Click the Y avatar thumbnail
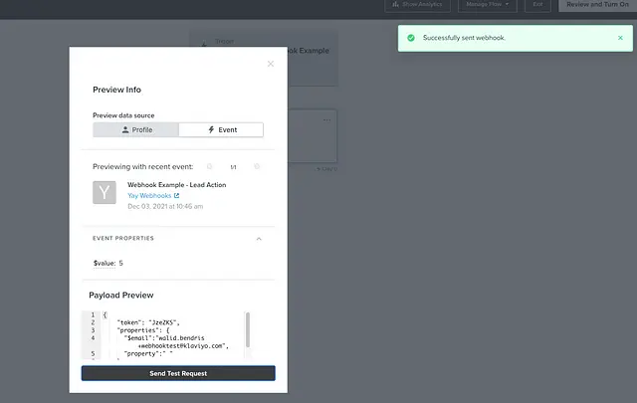Image resolution: width=637 pixels, height=403 pixels. (105, 192)
